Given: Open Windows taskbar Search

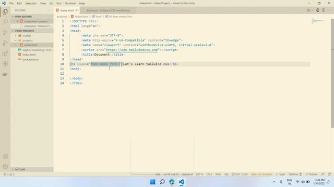Looking at the screenshot, I should click(162, 182).
